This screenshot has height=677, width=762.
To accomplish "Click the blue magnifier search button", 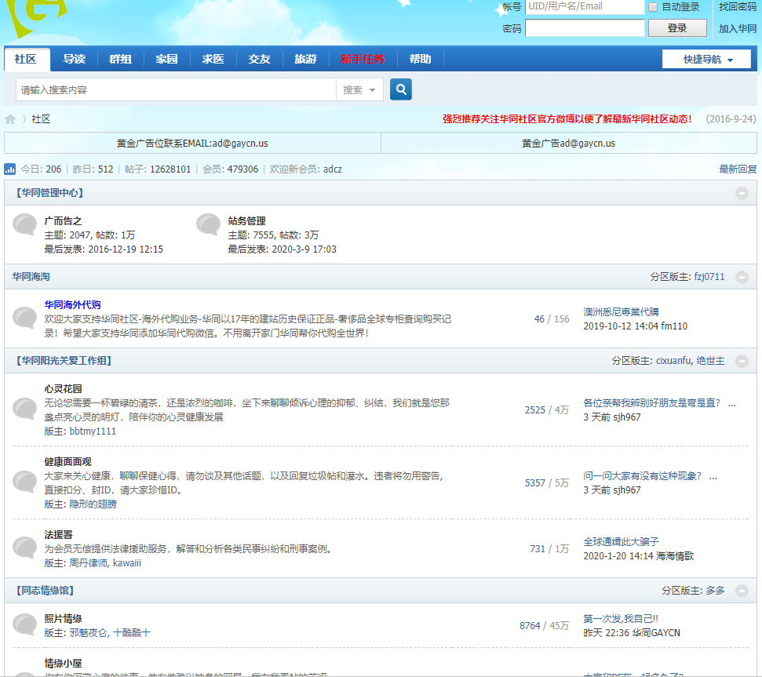I will [400, 89].
